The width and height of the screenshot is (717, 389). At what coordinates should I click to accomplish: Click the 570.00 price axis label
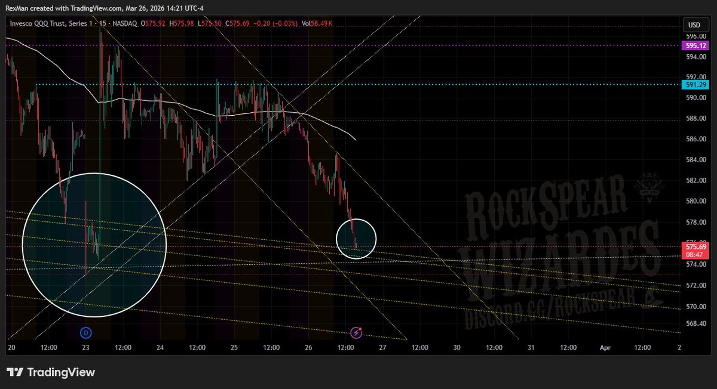click(x=695, y=307)
